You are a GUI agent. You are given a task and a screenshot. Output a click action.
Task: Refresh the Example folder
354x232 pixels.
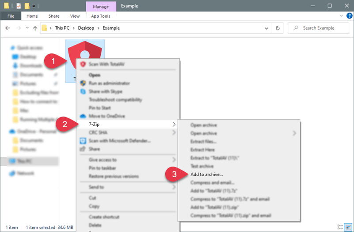pyautogui.click(x=278, y=28)
